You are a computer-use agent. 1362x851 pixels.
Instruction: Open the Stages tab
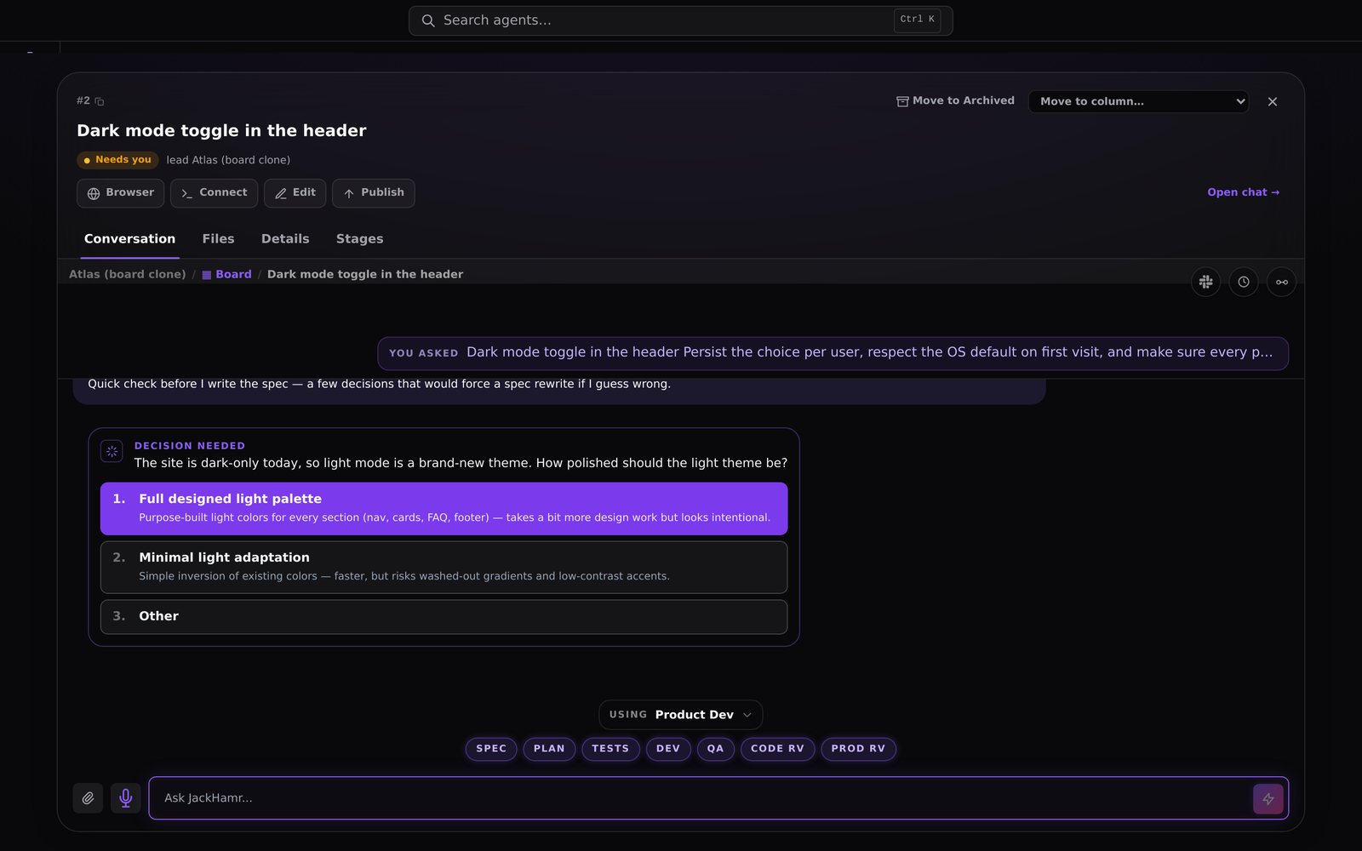(359, 239)
